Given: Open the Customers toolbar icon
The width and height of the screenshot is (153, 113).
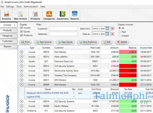Looking at the screenshot, I should [x=63, y=15].
